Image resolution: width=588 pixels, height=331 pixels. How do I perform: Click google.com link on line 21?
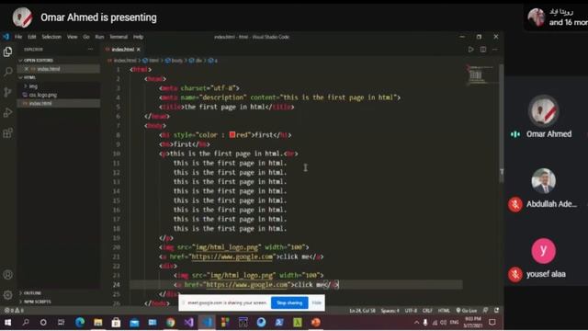click(232, 257)
